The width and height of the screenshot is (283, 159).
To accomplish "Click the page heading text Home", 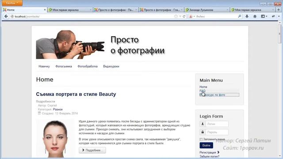I will [45, 79].
